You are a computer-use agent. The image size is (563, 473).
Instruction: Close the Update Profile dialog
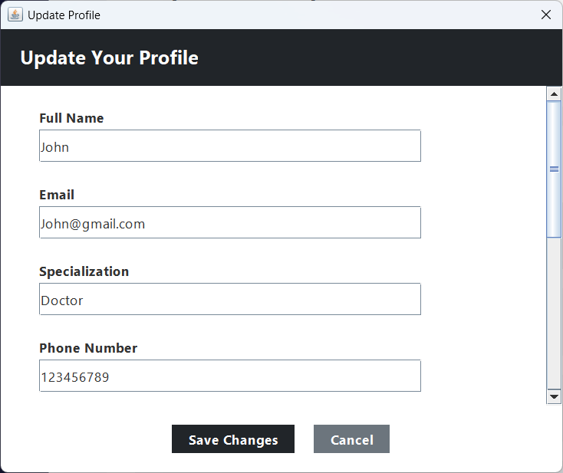coord(546,15)
